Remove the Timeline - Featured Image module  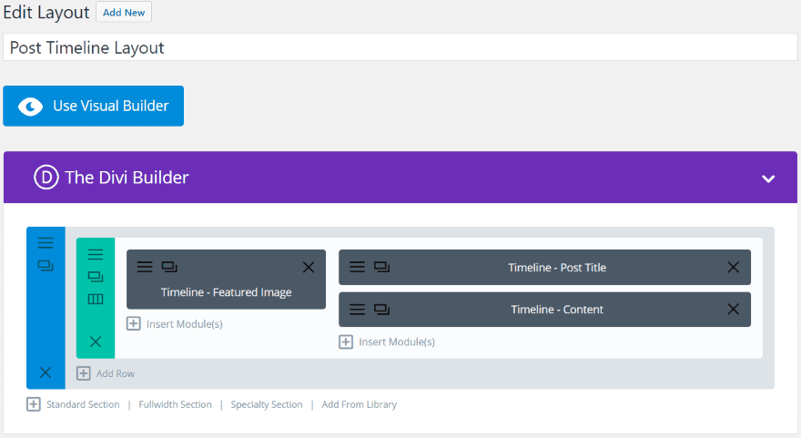point(309,267)
